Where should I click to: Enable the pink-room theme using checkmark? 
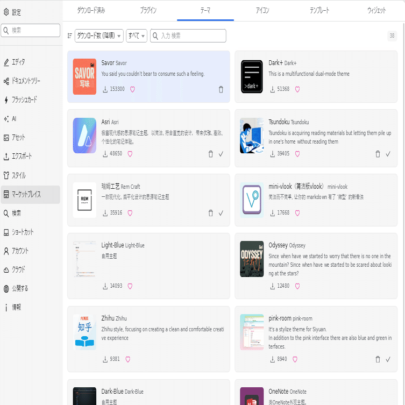[x=388, y=359]
